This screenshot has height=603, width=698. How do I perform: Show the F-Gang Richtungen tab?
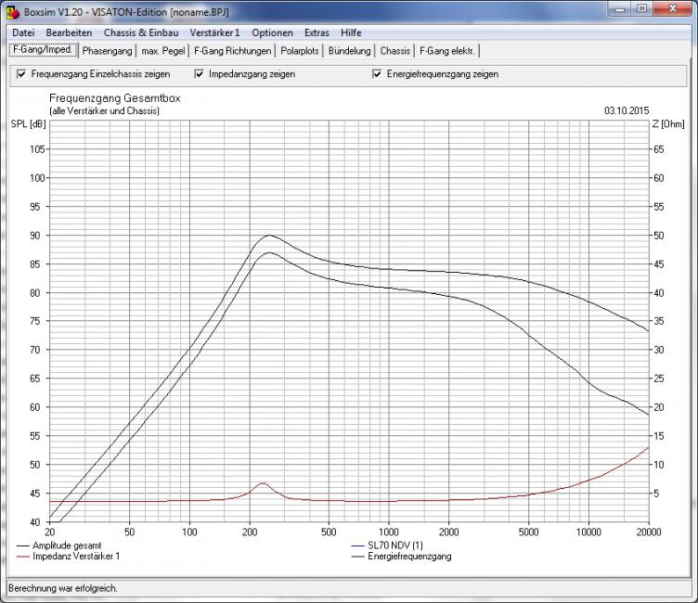(x=233, y=50)
